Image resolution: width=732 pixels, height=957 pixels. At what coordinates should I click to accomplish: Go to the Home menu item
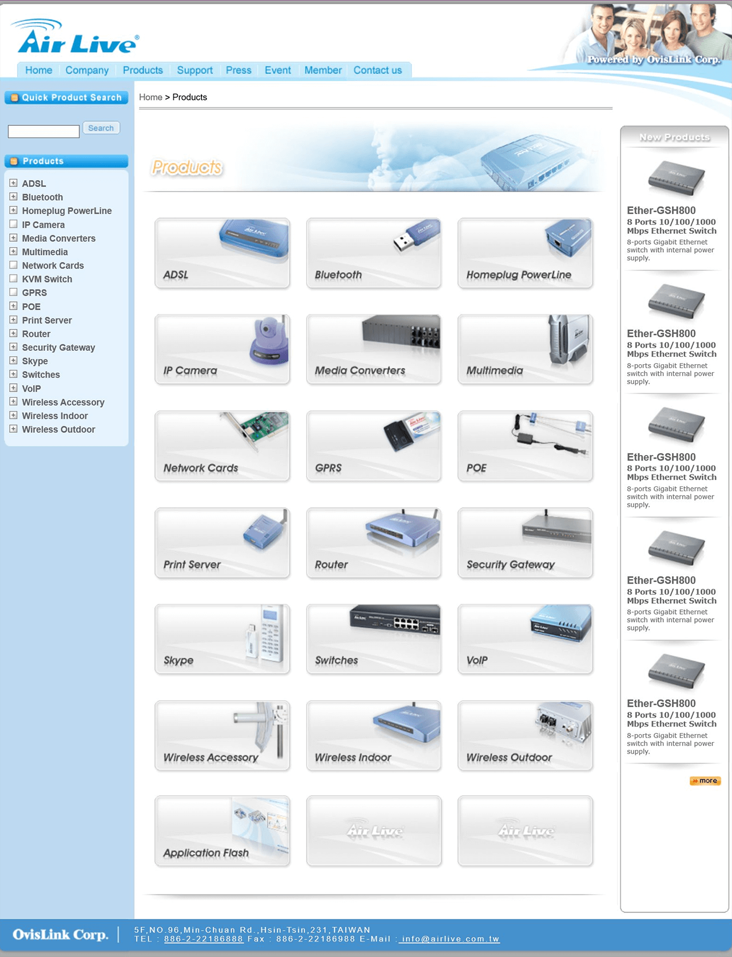pyautogui.click(x=38, y=70)
